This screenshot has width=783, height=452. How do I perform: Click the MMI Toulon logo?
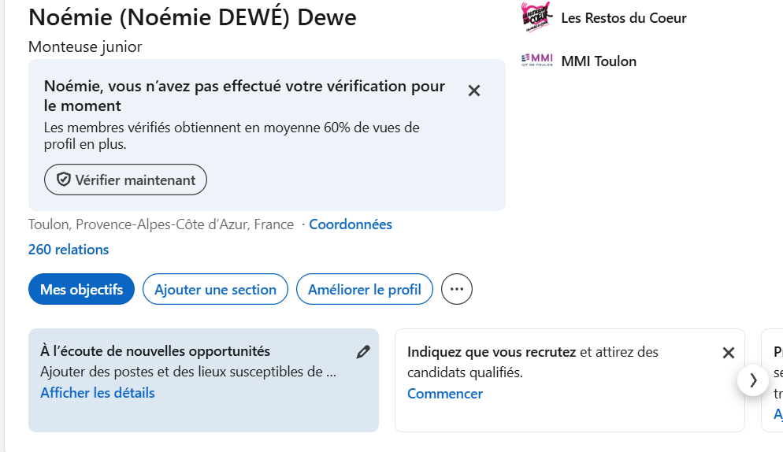click(x=537, y=61)
